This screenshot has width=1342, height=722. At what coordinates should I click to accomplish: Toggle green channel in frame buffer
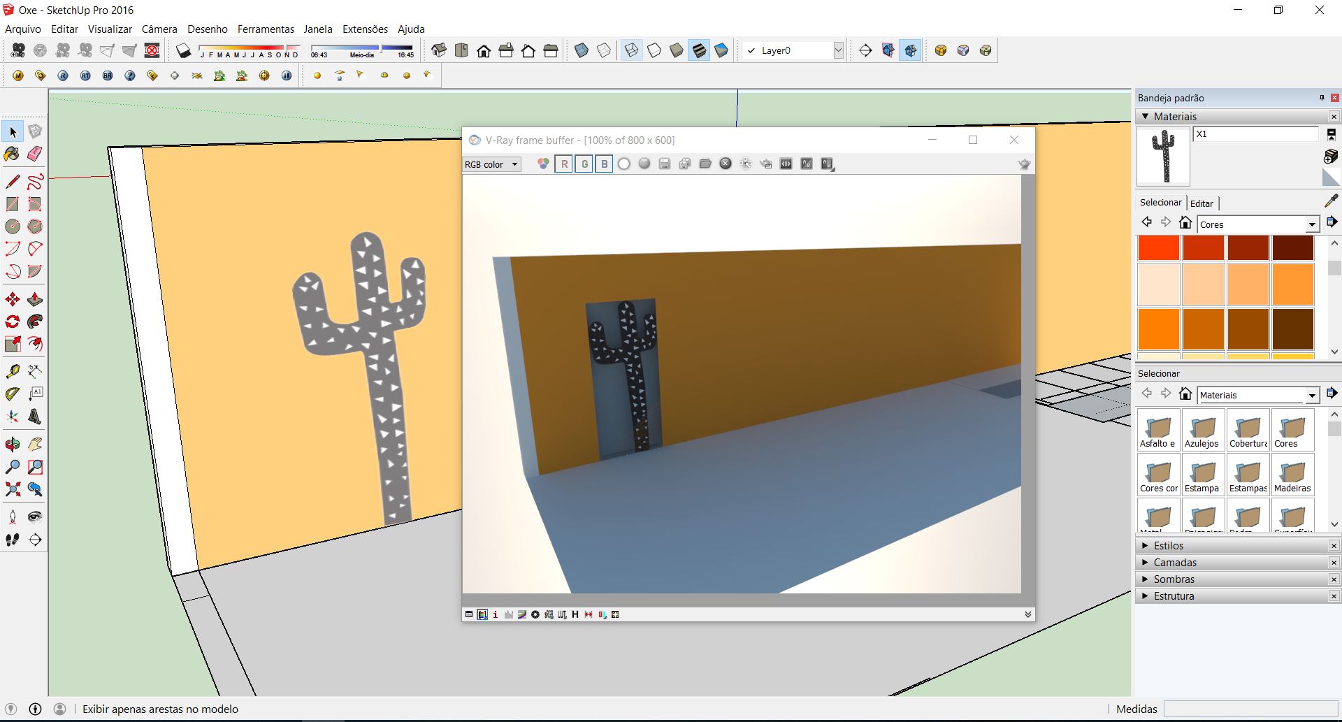click(x=584, y=164)
